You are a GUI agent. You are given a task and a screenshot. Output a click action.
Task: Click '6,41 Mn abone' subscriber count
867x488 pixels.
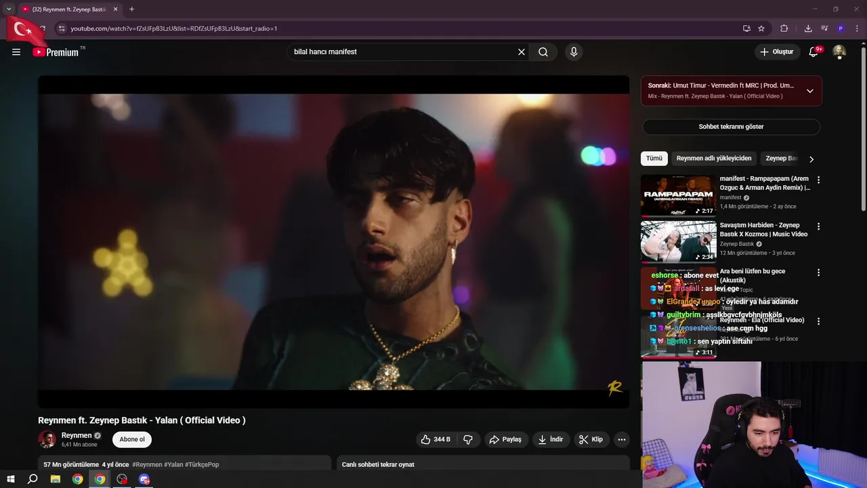pos(79,445)
